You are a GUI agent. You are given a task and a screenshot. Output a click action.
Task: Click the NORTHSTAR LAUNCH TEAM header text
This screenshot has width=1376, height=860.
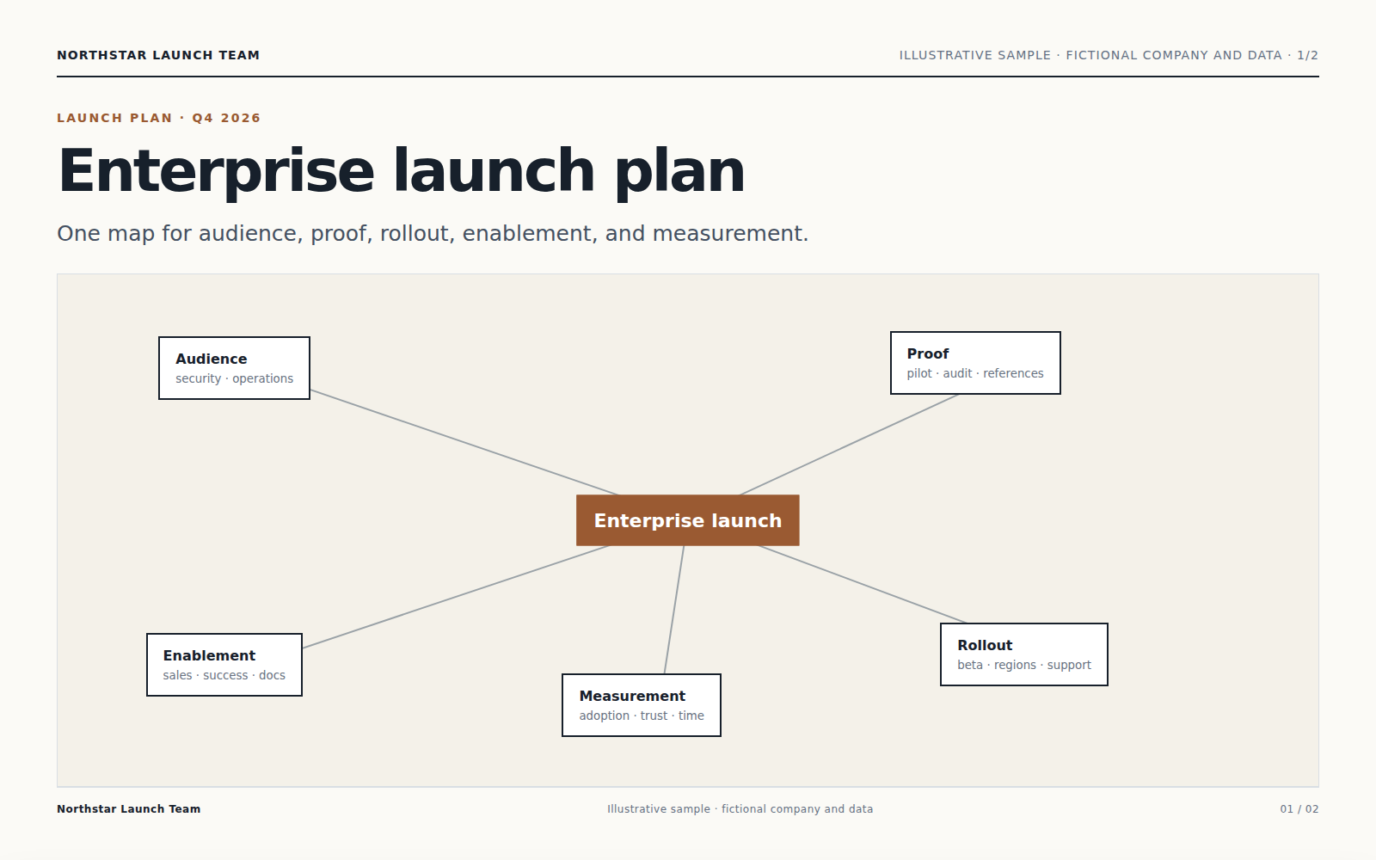coord(158,55)
